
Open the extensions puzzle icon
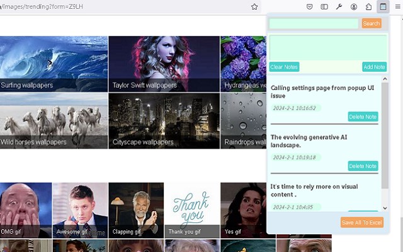[368, 7]
